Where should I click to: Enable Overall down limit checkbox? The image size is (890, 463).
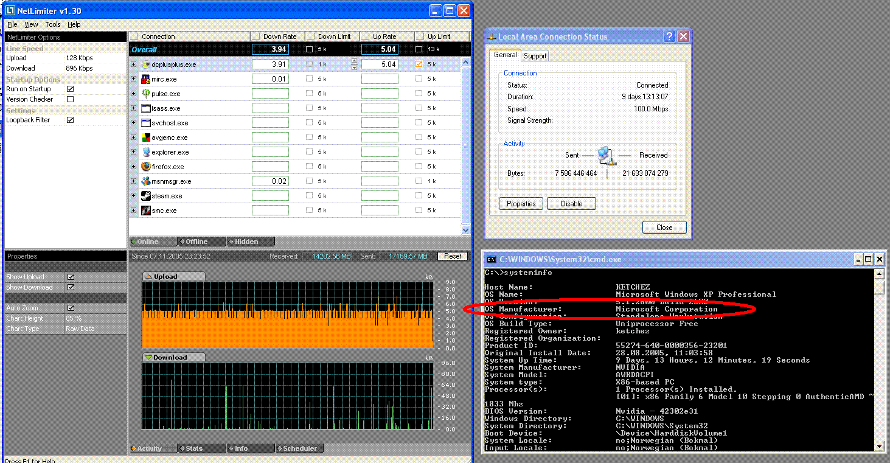(x=309, y=49)
